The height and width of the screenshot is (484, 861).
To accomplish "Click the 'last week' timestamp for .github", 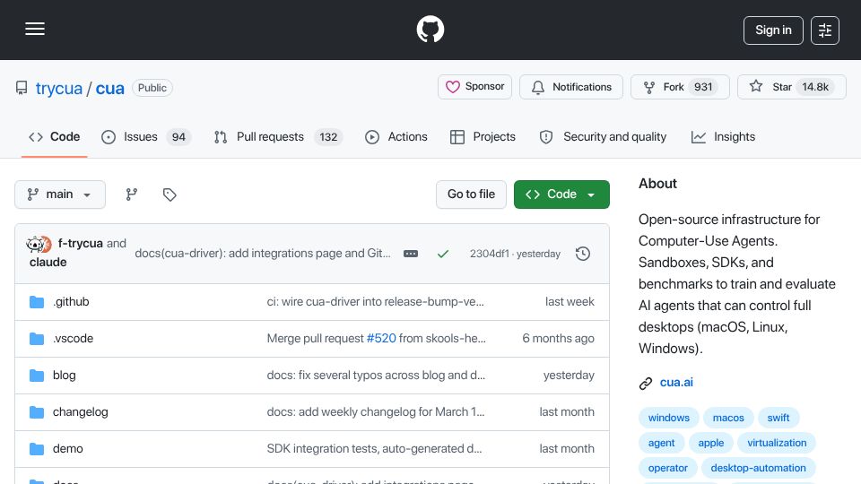I will pyautogui.click(x=570, y=302).
